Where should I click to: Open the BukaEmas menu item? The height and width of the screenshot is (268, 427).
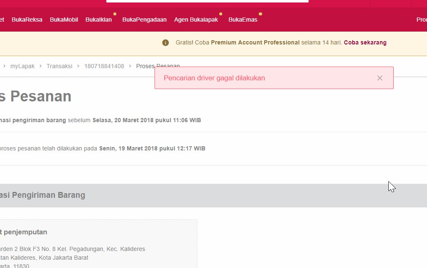[243, 20]
